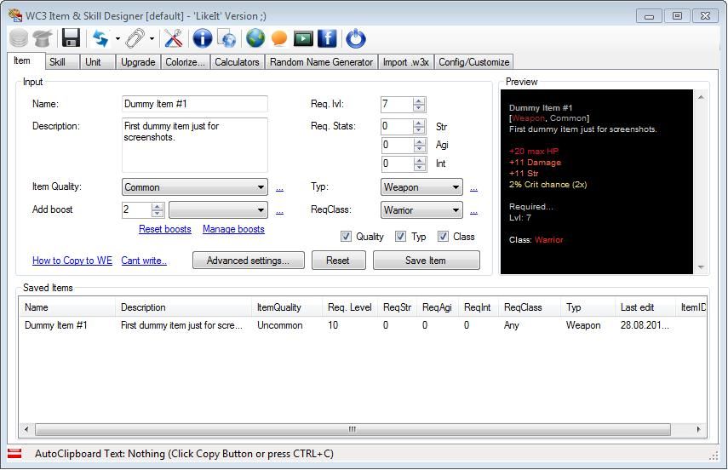
Task: Click the Description text area
Action: point(195,145)
